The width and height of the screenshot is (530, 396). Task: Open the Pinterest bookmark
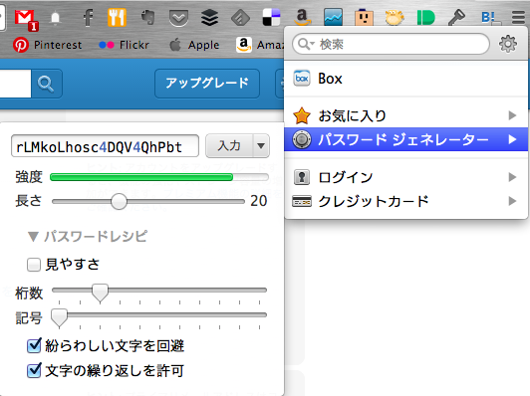pos(48,45)
